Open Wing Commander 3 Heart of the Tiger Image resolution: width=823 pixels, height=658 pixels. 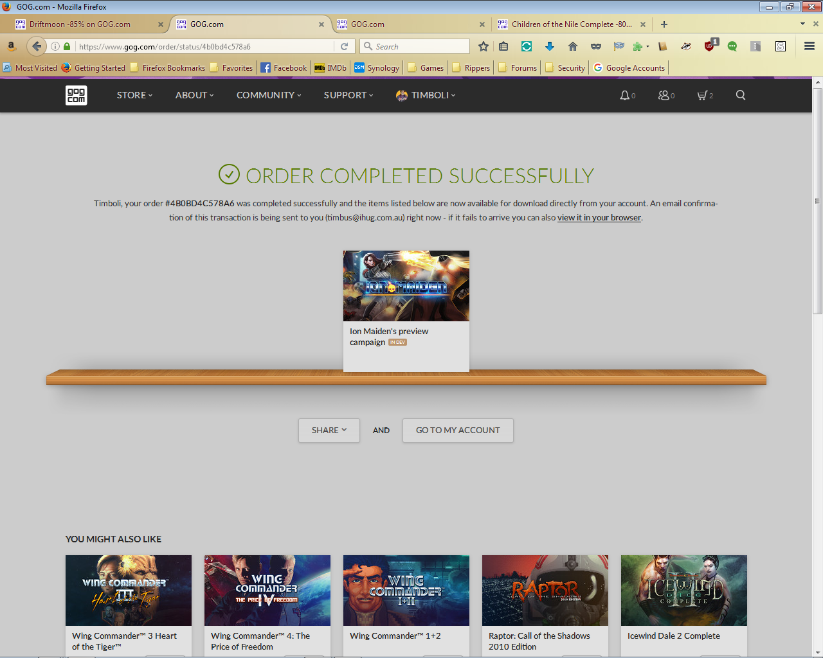(129, 591)
